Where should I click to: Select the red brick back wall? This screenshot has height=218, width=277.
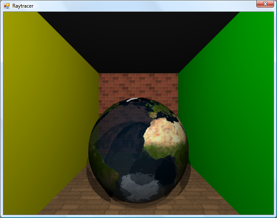127,84
